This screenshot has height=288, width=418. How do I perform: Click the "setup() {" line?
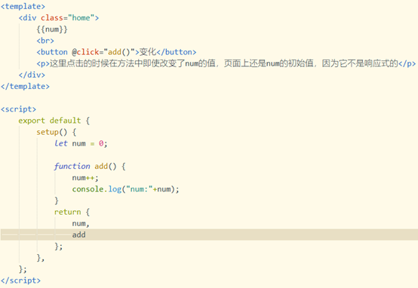pos(57,132)
